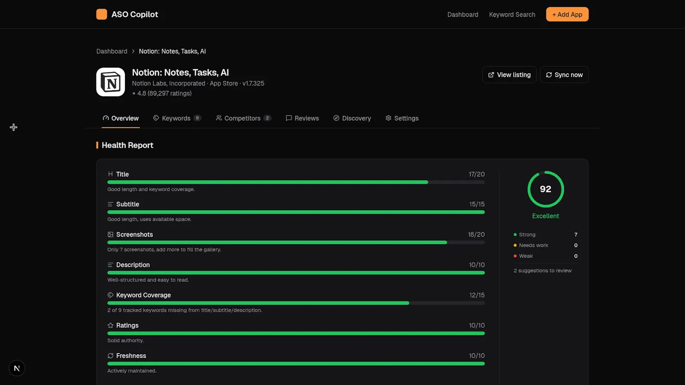Click the Screenshots image icon
The width and height of the screenshot is (685, 385).
(x=110, y=234)
